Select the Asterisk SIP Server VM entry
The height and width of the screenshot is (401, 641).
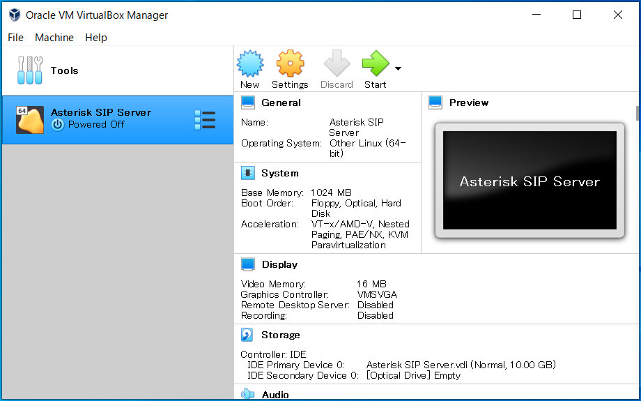click(x=118, y=120)
